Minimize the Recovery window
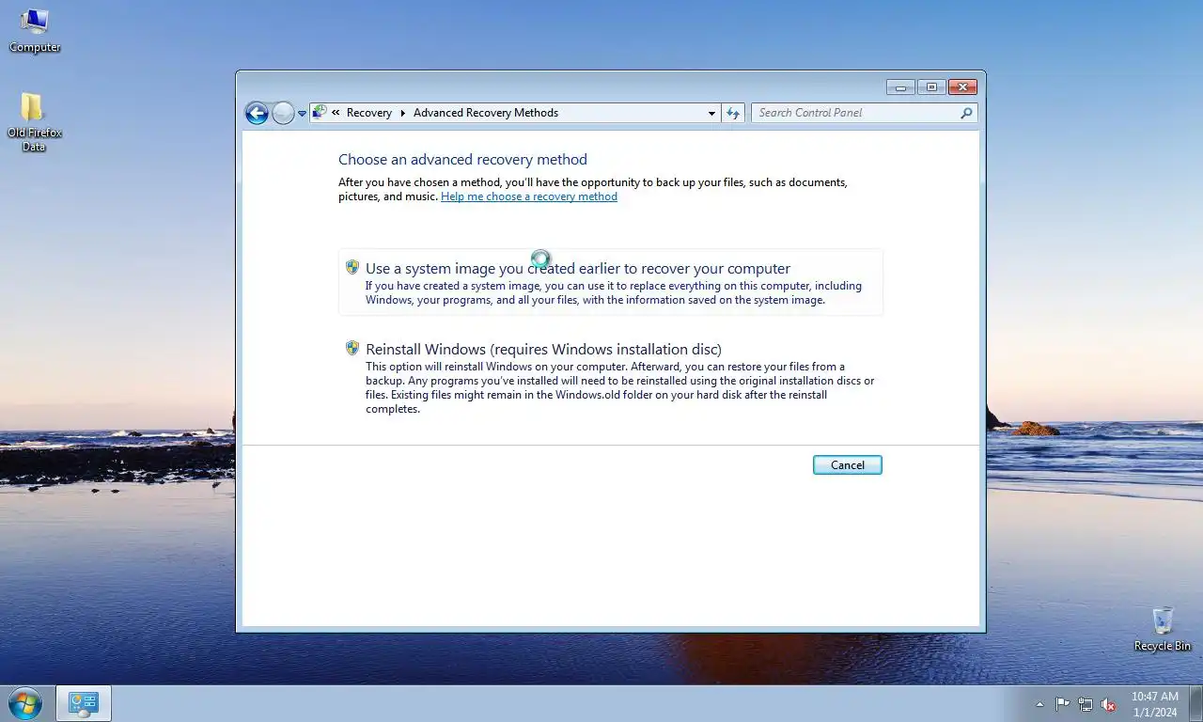Screen dimensions: 1203x722 [900, 87]
